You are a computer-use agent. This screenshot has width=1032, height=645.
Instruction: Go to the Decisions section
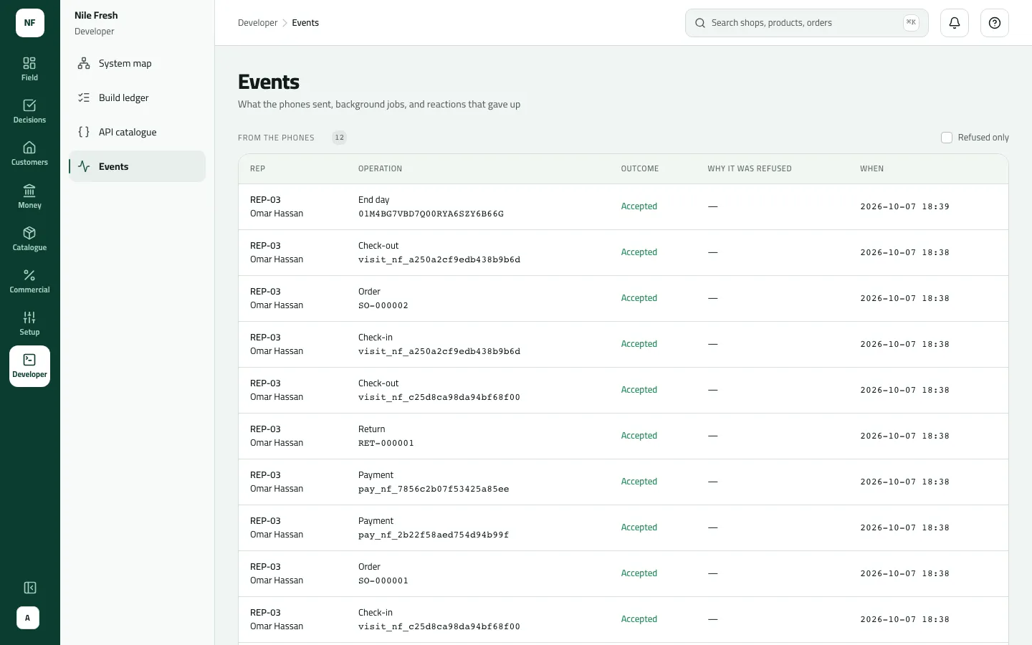coord(29,111)
